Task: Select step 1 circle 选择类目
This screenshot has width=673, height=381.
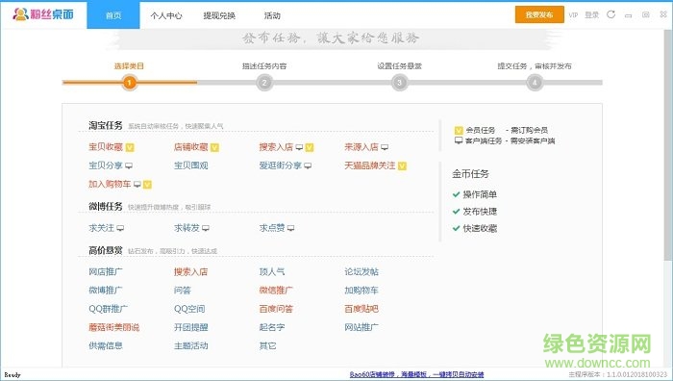Action: click(x=129, y=83)
